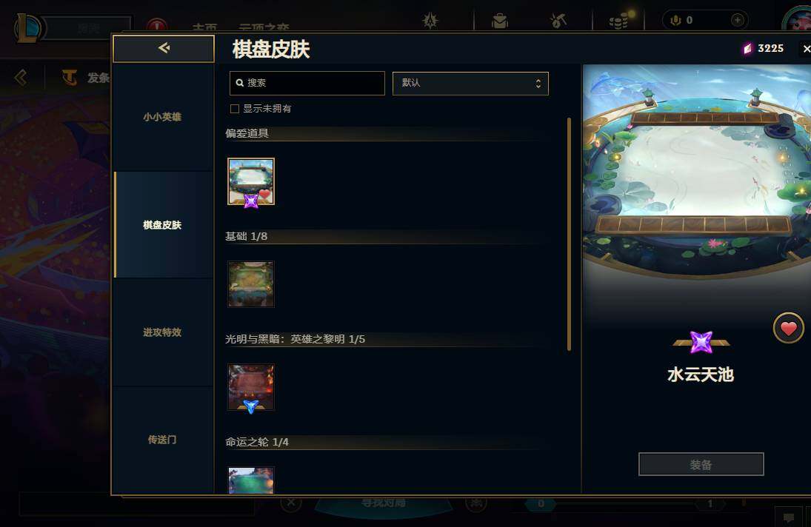The height and width of the screenshot is (527, 811).
Task: Click the search field 搜索
Action: pos(307,83)
